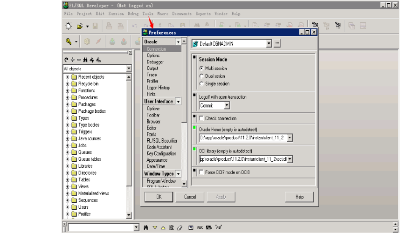Click the OK button in Preferences
The width and height of the screenshot is (408, 233).
point(159,197)
